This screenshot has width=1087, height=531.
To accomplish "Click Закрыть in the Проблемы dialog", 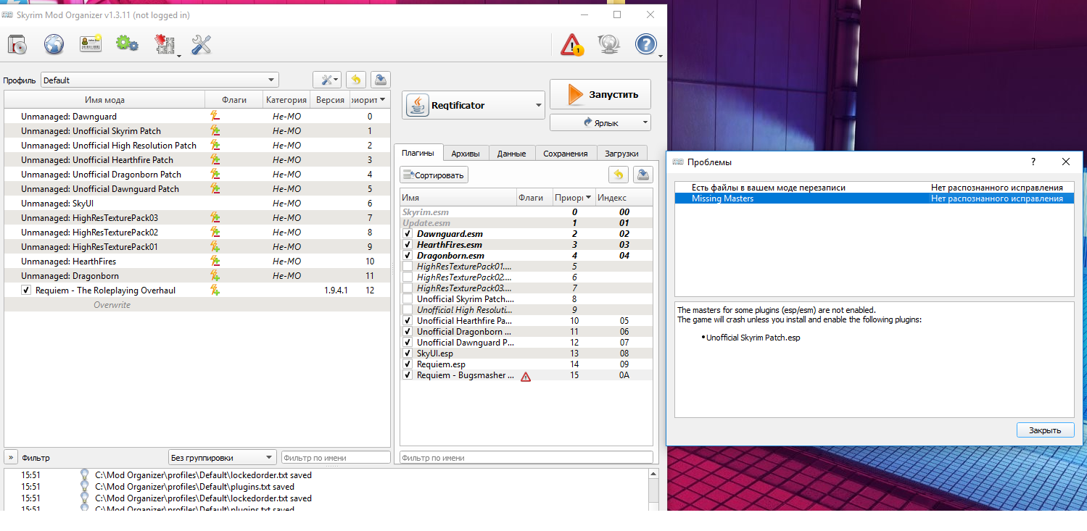I will (1045, 430).
